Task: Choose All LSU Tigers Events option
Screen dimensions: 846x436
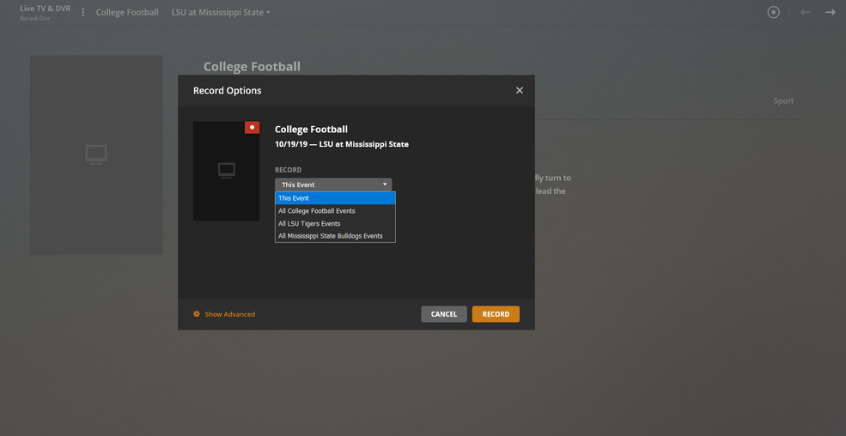Action: tap(335, 223)
